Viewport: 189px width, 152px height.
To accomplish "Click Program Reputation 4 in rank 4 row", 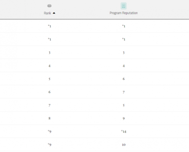I will [x=124, y=66].
